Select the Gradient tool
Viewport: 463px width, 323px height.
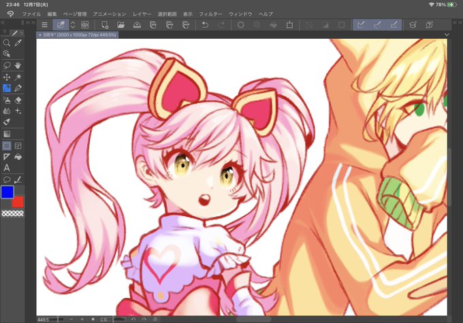[7, 134]
